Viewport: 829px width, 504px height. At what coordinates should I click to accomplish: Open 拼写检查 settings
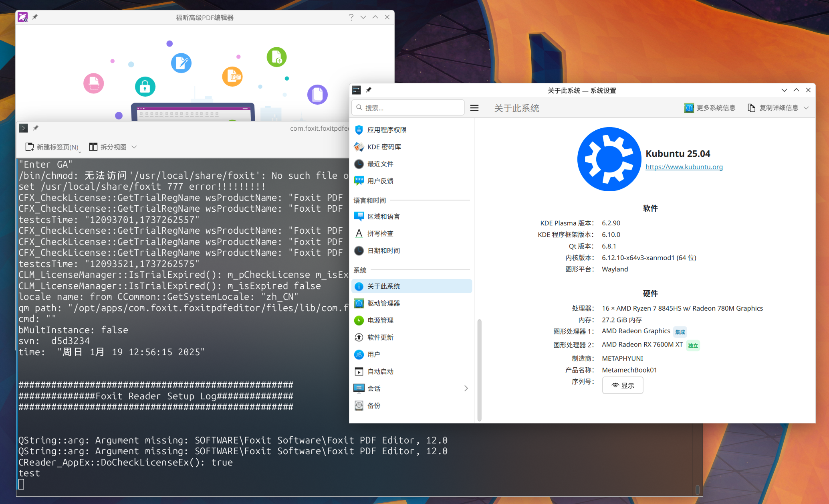tap(411, 233)
